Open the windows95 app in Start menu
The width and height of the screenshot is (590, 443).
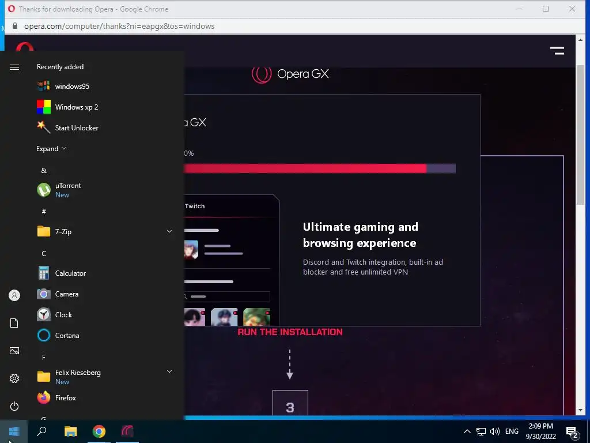click(104, 87)
